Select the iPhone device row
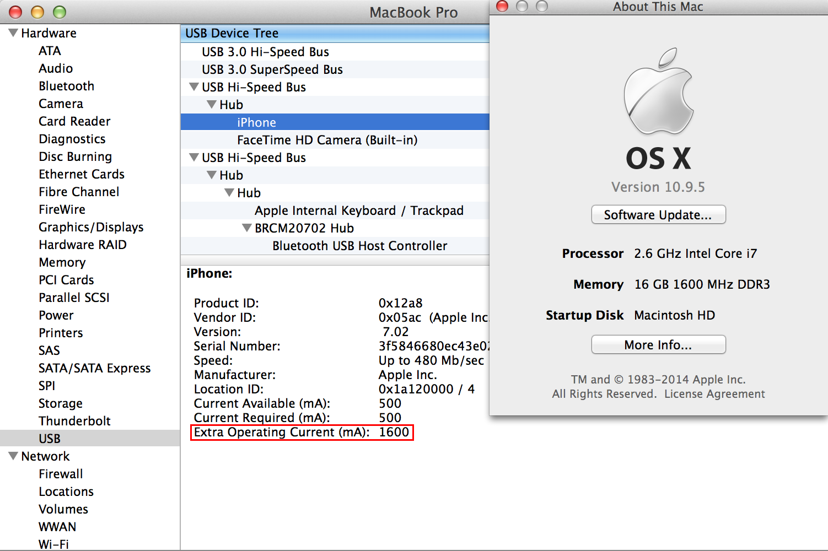 pyautogui.click(x=335, y=122)
